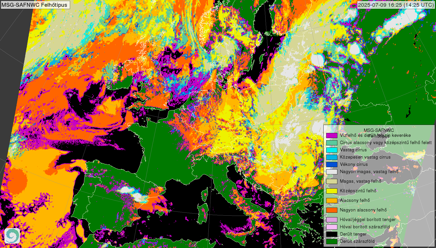Click the meteorological service logo icon
The image size is (436, 248).
click(12, 236)
